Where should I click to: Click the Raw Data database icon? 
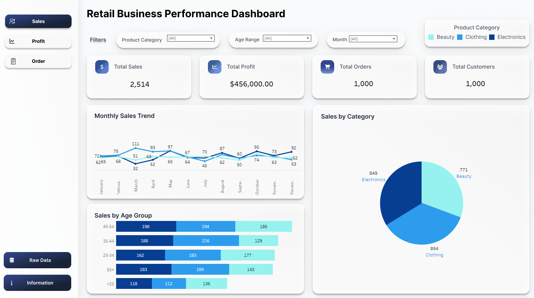(x=12, y=260)
